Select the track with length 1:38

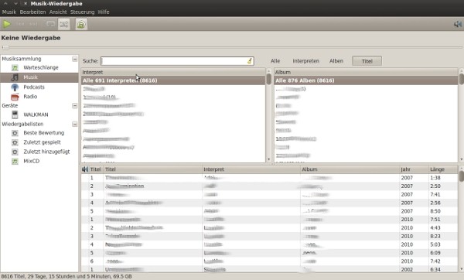(x=269, y=178)
